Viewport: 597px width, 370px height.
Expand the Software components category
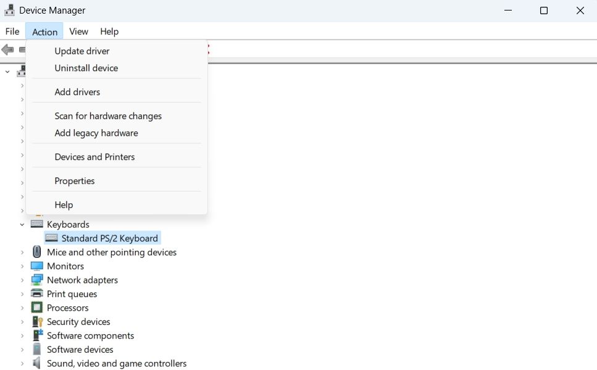click(22, 335)
